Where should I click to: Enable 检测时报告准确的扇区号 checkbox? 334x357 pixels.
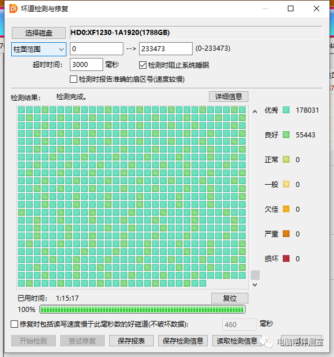click(73, 79)
